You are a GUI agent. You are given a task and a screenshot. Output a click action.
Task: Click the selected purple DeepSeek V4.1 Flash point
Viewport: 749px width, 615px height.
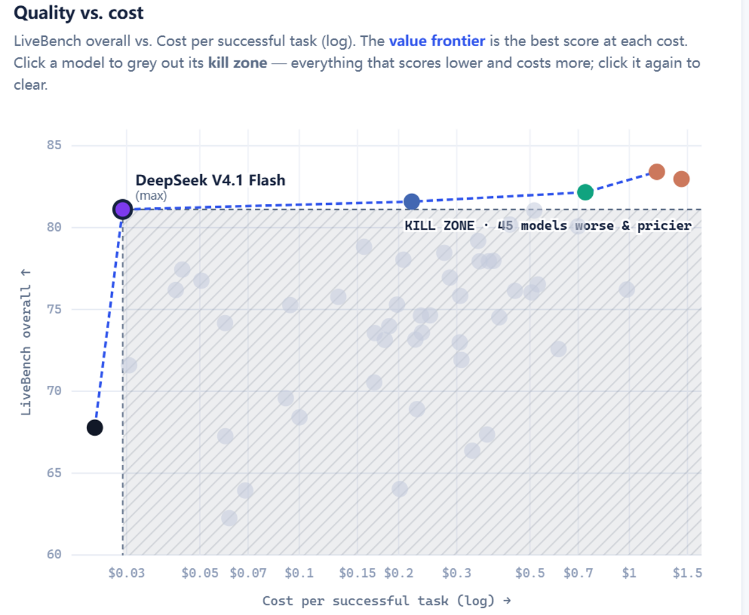(123, 210)
